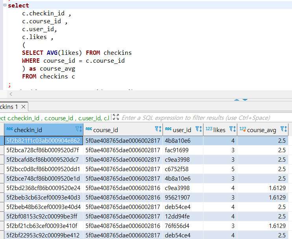The width and height of the screenshot is (292, 239).
Task: Click the query text label above results
Action: [55, 118]
